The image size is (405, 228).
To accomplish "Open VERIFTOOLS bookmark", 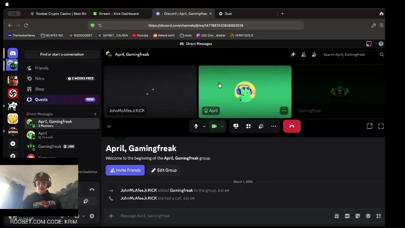I will pos(241,35).
